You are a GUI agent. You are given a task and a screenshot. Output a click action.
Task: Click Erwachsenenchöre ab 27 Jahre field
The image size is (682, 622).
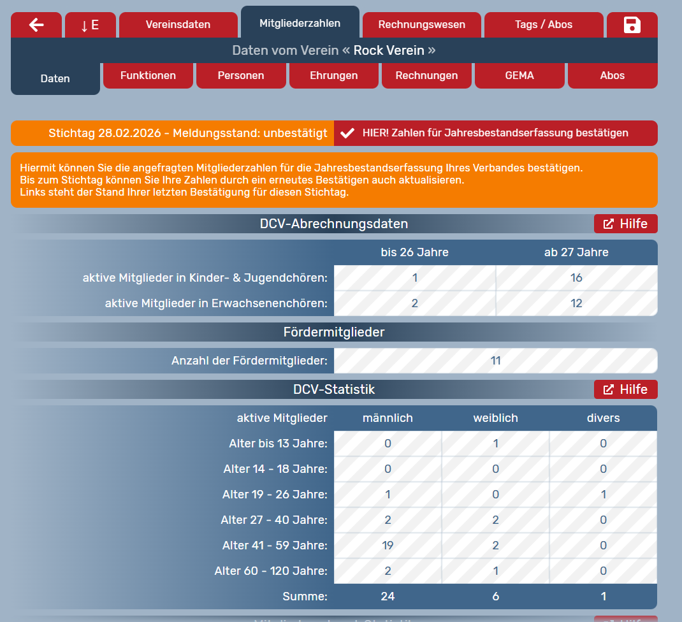[x=576, y=303]
